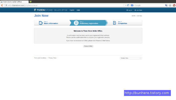The height and width of the screenshot is (100, 176).
Task: Select Step 1 Basic information
Action: click(x=51, y=23)
